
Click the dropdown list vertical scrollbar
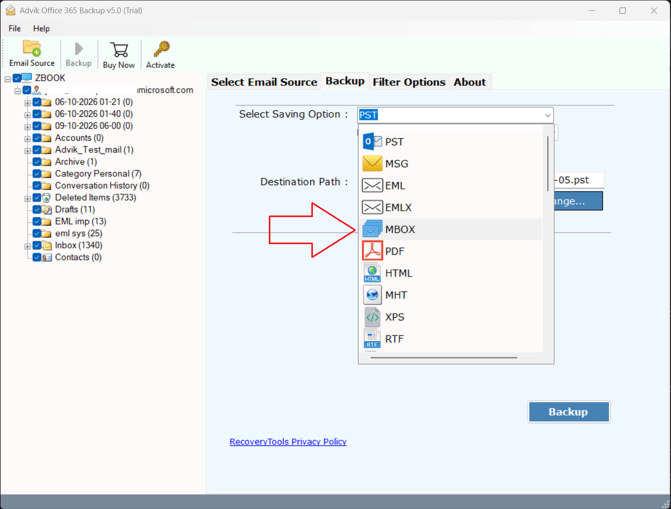tap(548, 163)
